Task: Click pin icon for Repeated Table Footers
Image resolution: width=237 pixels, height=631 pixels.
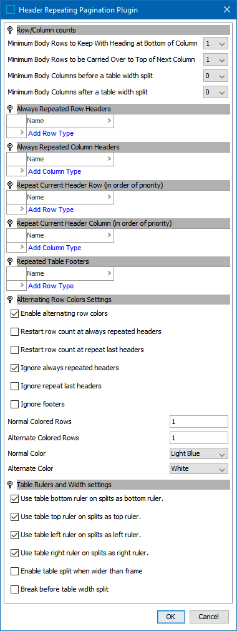Action: (11, 261)
